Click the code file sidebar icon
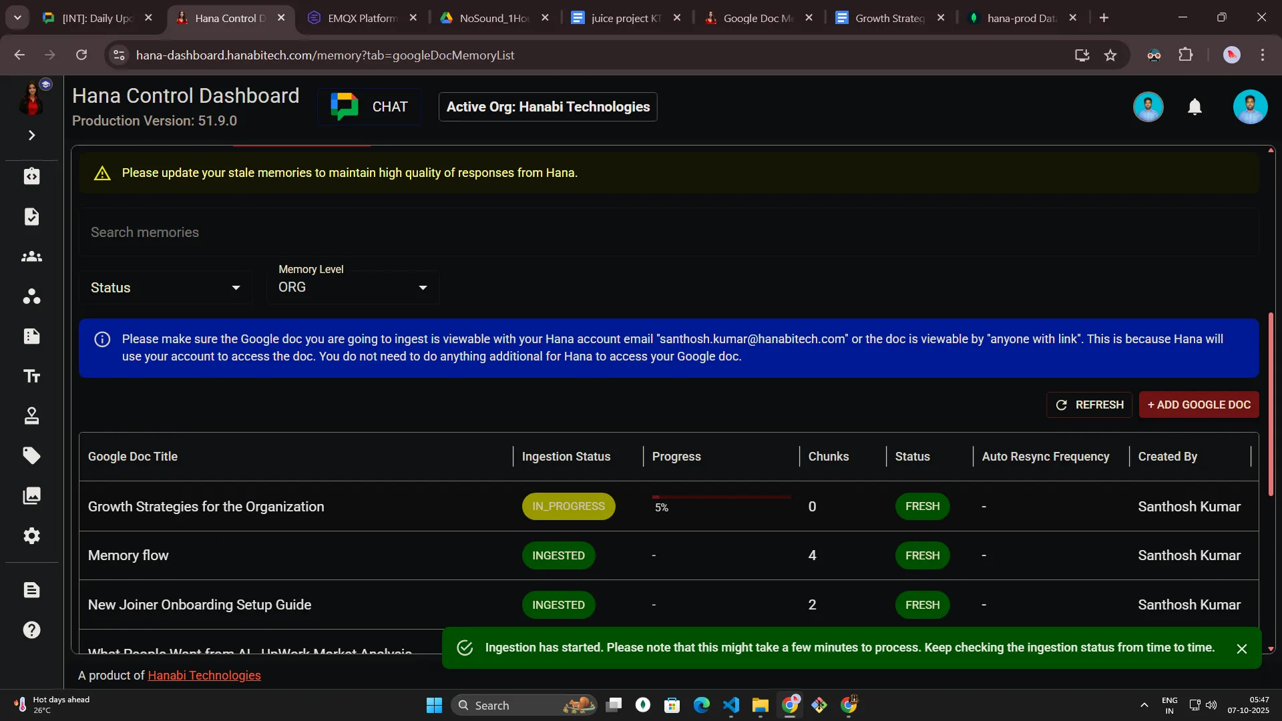Screen dimensions: 1282x721 click(x=31, y=176)
